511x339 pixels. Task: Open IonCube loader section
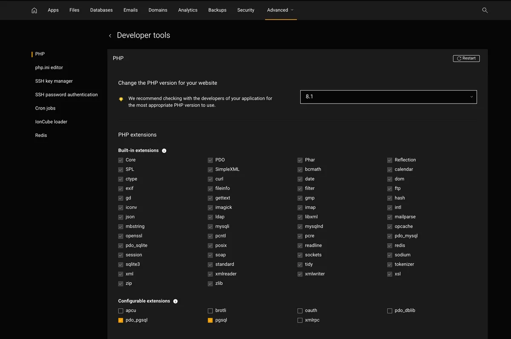pyautogui.click(x=51, y=122)
